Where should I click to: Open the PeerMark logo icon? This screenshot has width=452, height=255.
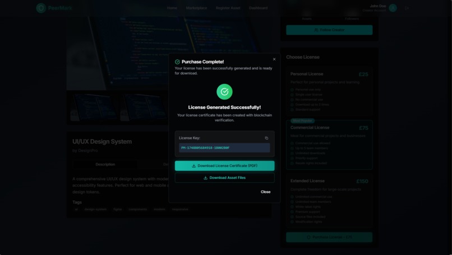(x=41, y=8)
